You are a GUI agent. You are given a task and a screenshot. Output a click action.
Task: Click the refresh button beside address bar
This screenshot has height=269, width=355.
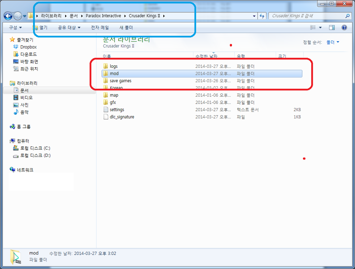point(262,16)
